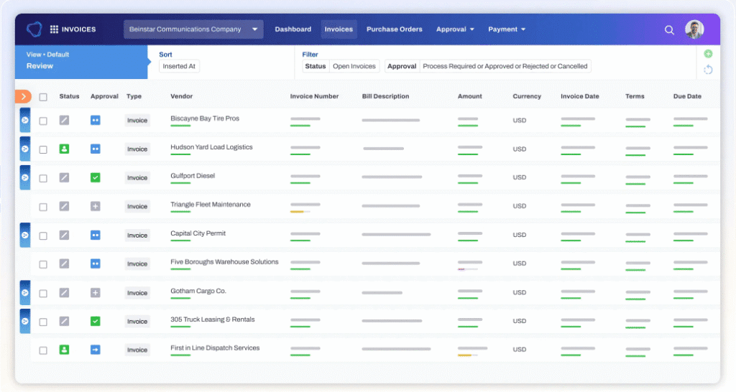Check the box for Hudson Yard Load Logistics
The image size is (736, 392).
point(43,149)
